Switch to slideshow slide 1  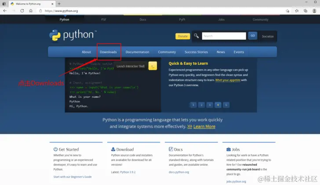pyautogui.click(x=193, y=105)
